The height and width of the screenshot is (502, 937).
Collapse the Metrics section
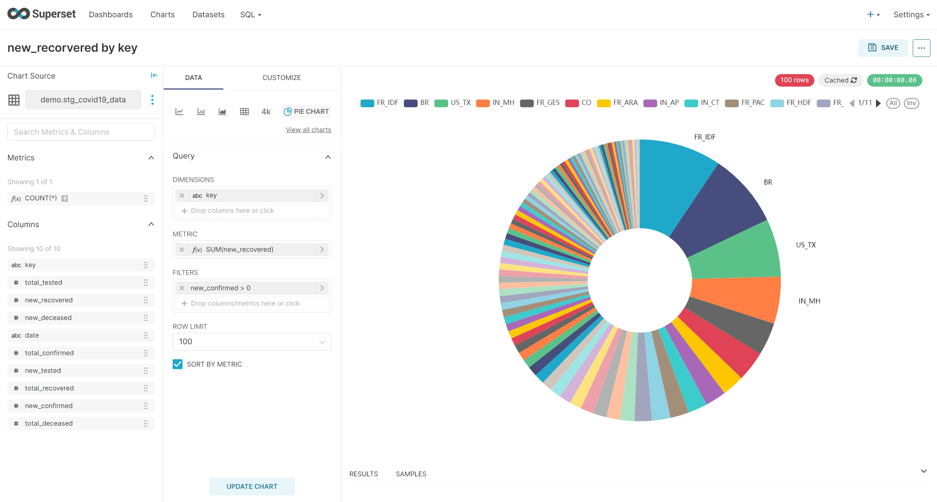(151, 158)
